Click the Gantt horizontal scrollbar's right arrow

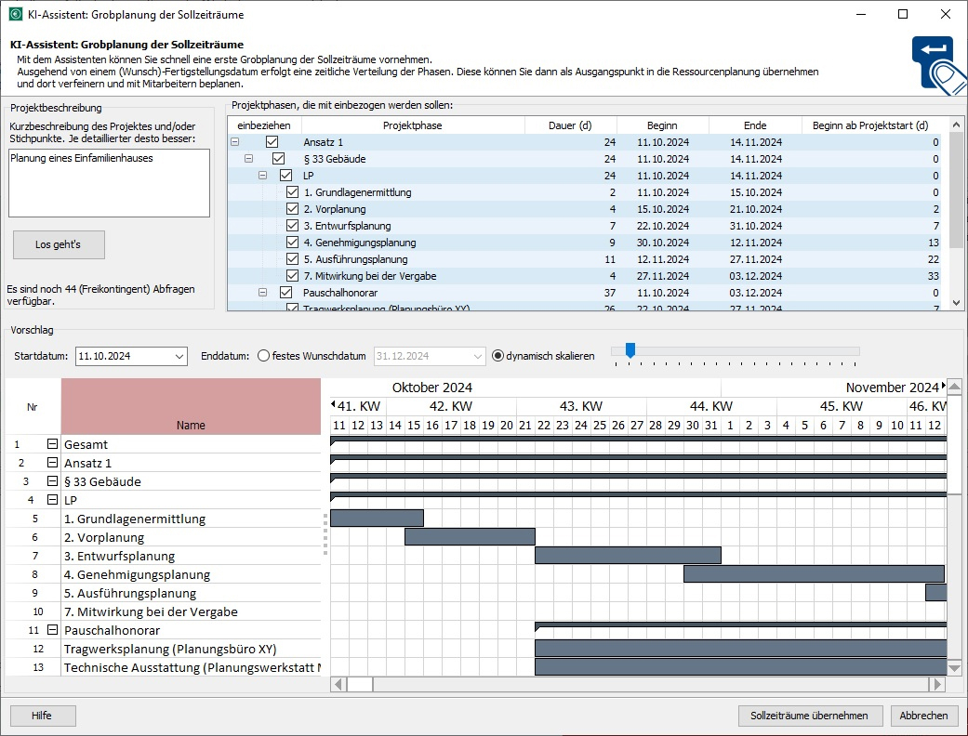(937, 684)
